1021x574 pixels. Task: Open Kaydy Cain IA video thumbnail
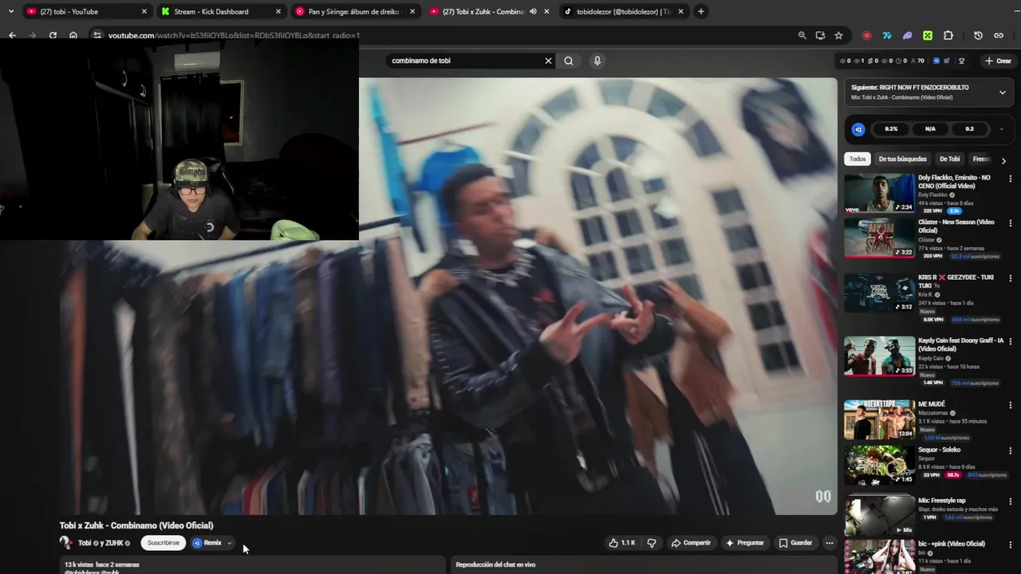[x=880, y=356]
